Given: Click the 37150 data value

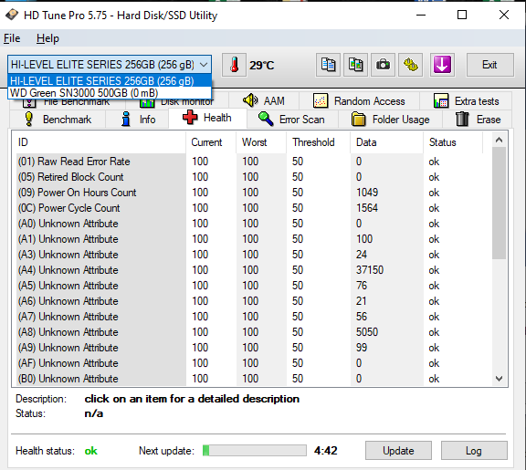Looking at the screenshot, I should 370,270.
